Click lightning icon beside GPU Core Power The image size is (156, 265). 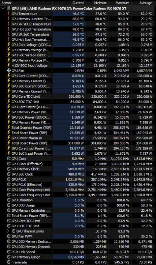(9, 107)
